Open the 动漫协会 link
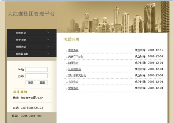 coord(73,63)
